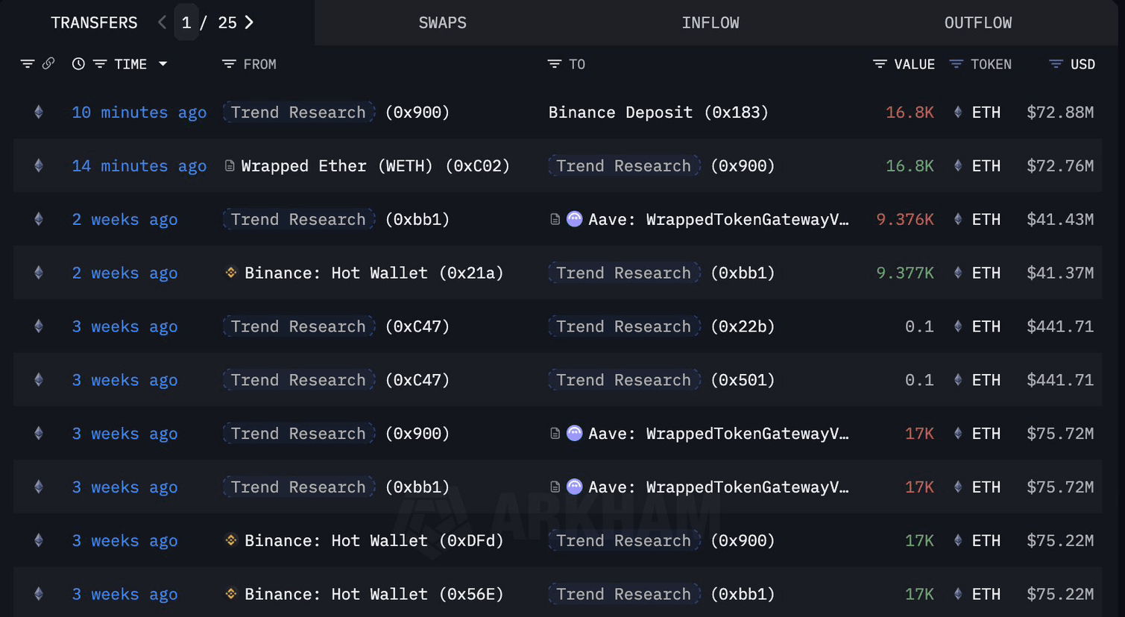Click the red "16.8K" value
This screenshot has width=1125, height=617.
[x=910, y=113]
